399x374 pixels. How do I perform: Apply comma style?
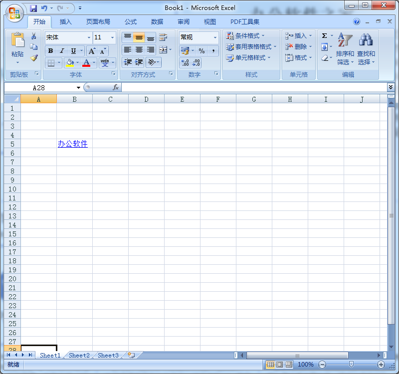(213, 51)
